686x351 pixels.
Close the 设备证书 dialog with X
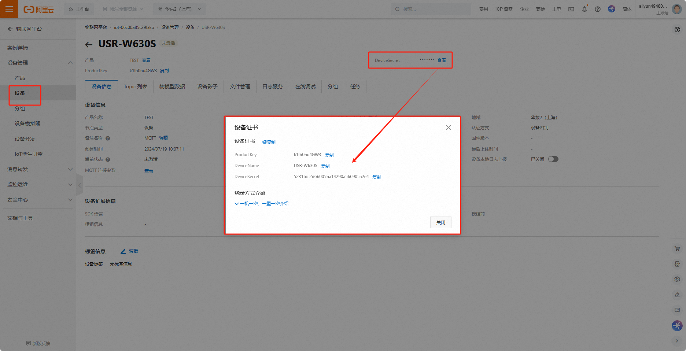(448, 128)
